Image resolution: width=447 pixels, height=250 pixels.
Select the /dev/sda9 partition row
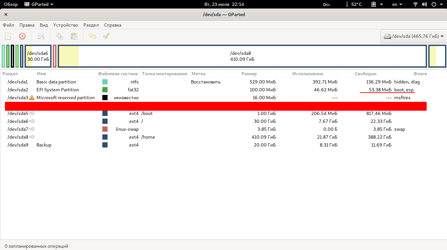click(x=223, y=145)
